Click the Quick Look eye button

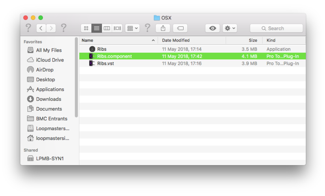coord(212,28)
